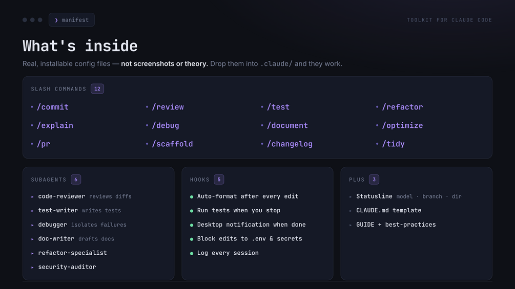Viewport: 515px width, 289px height.
Task: Click the Plus count badge 3
Action: pos(374,180)
